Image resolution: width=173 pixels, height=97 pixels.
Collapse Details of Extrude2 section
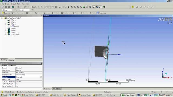[1, 66]
